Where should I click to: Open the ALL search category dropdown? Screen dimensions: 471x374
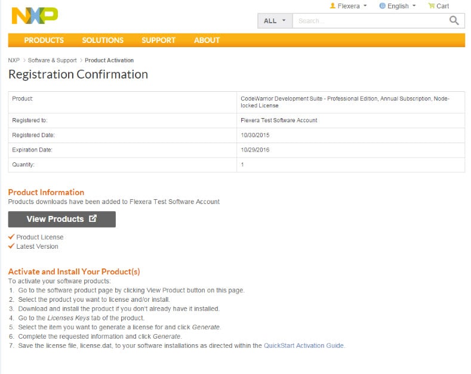click(x=275, y=21)
